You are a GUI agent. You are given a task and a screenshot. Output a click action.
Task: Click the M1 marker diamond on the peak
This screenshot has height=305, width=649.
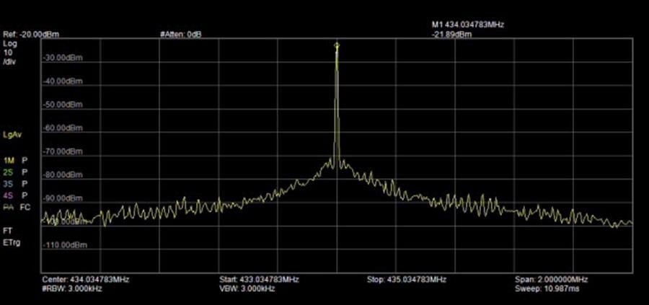coord(337,46)
